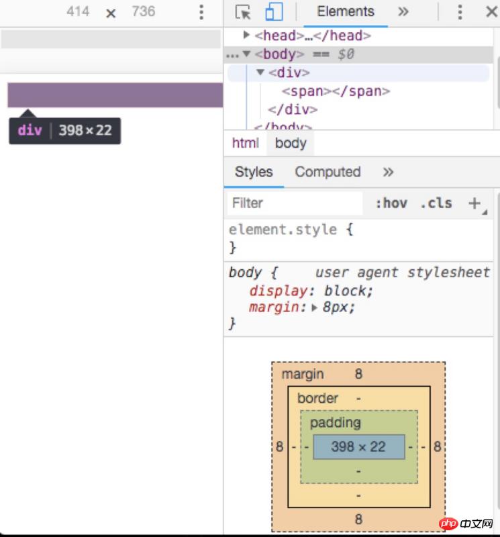Close the DevTools panel
This screenshot has height=537, width=500.
click(x=491, y=12)
